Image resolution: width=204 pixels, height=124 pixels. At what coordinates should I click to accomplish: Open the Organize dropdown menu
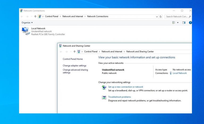(x=27, y=23)
